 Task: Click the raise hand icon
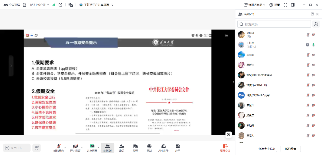click(37, 147)
